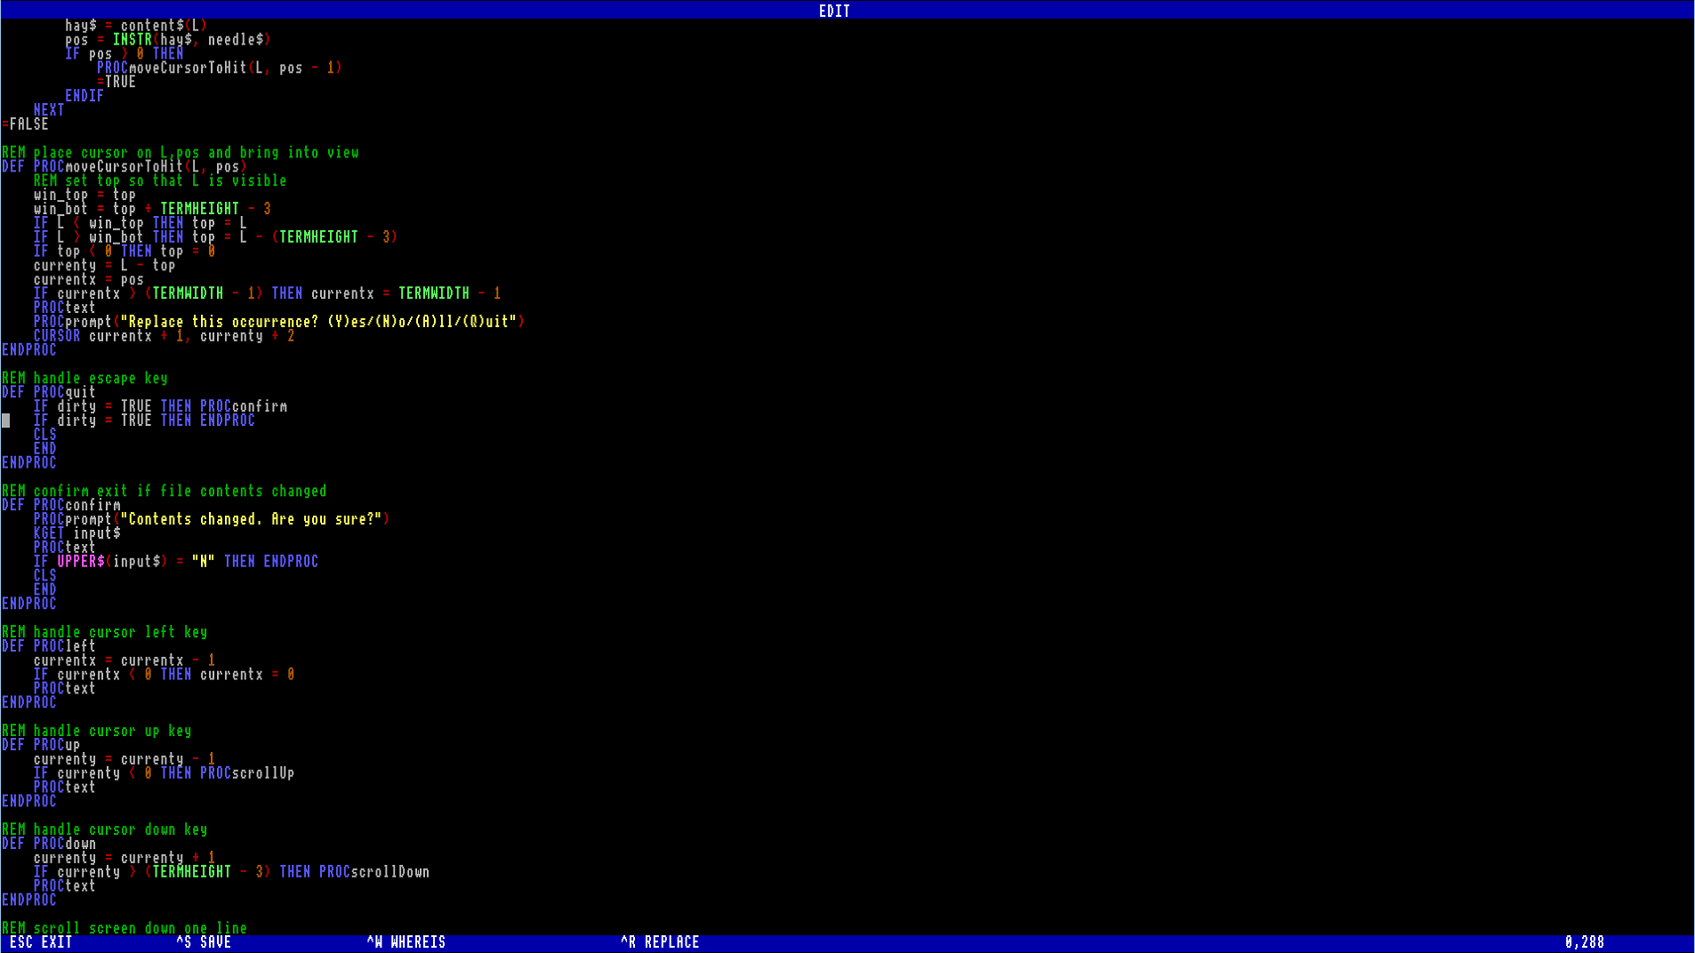Click ESC EXIT in the bottom status bar
1695x953 pixels.
(41, 942)
